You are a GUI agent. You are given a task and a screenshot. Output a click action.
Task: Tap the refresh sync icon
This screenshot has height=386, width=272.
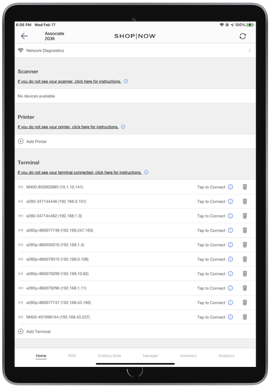coord(243,36)
